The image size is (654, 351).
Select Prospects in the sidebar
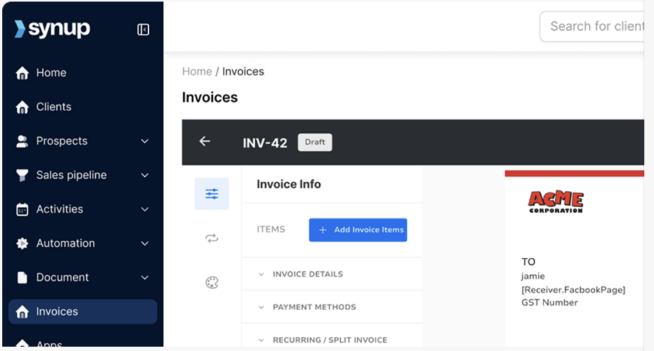point(62,141)
